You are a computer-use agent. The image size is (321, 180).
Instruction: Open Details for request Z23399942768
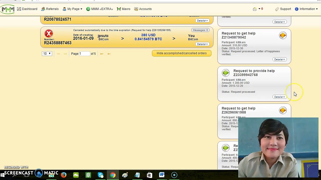click(x=280, y=97)
